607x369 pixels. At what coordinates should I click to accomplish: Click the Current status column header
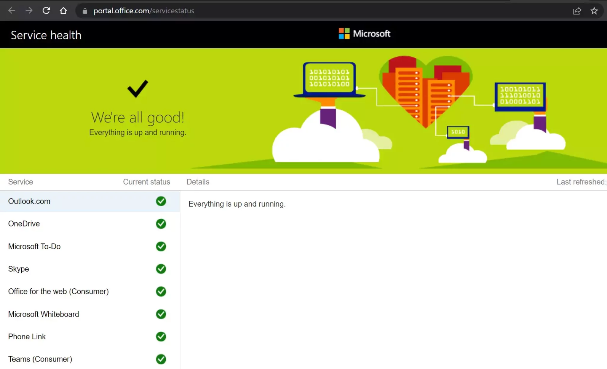tap(146, 182)
